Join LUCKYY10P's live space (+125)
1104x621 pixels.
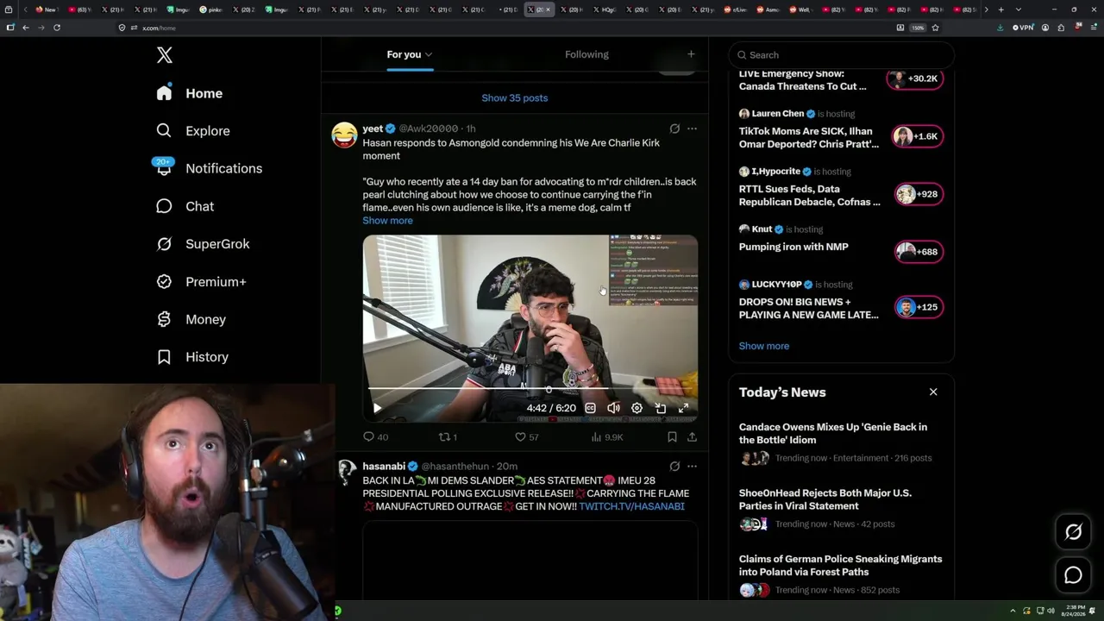(x=919, y=307)
